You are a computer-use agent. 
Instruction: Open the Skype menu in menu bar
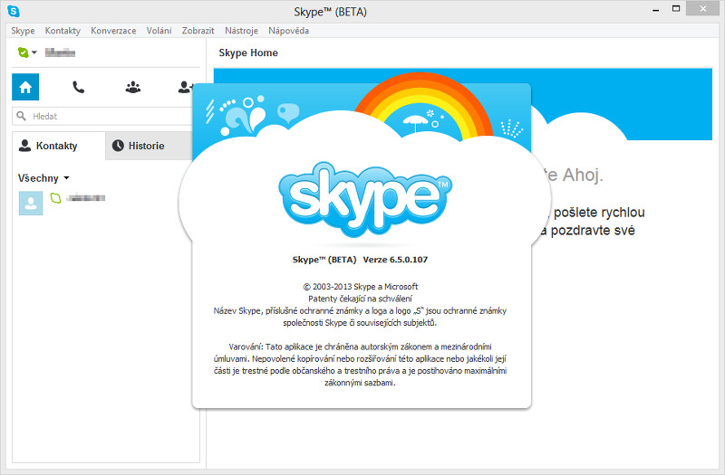(24, 31)
